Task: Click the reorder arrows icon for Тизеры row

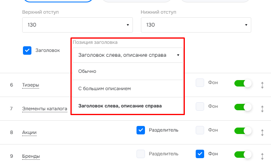Action: tap(262, 85)
